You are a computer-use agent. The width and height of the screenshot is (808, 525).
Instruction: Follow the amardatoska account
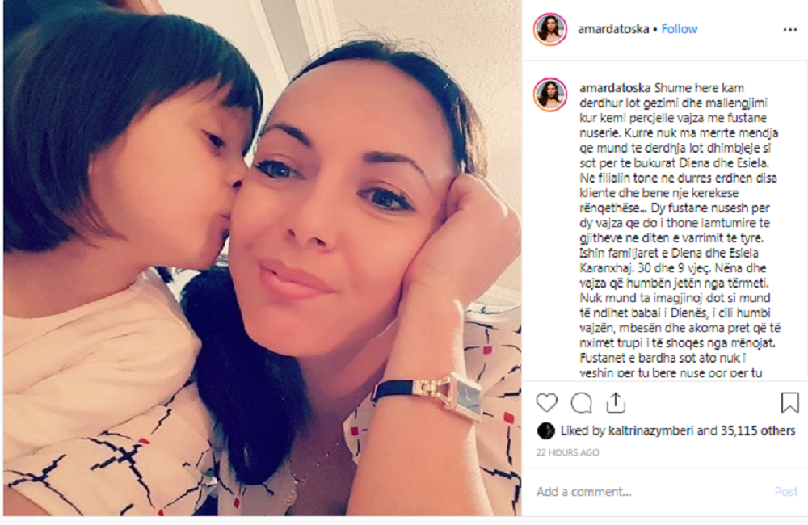pyautogui.click(x=680, y=29)
